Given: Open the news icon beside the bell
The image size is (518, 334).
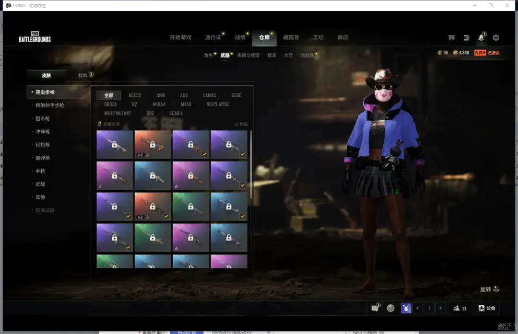Looking at the screenshot, I should 466,38.
